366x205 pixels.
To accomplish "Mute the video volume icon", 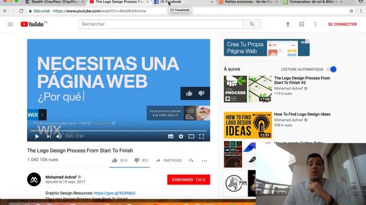I will [59, 137].
